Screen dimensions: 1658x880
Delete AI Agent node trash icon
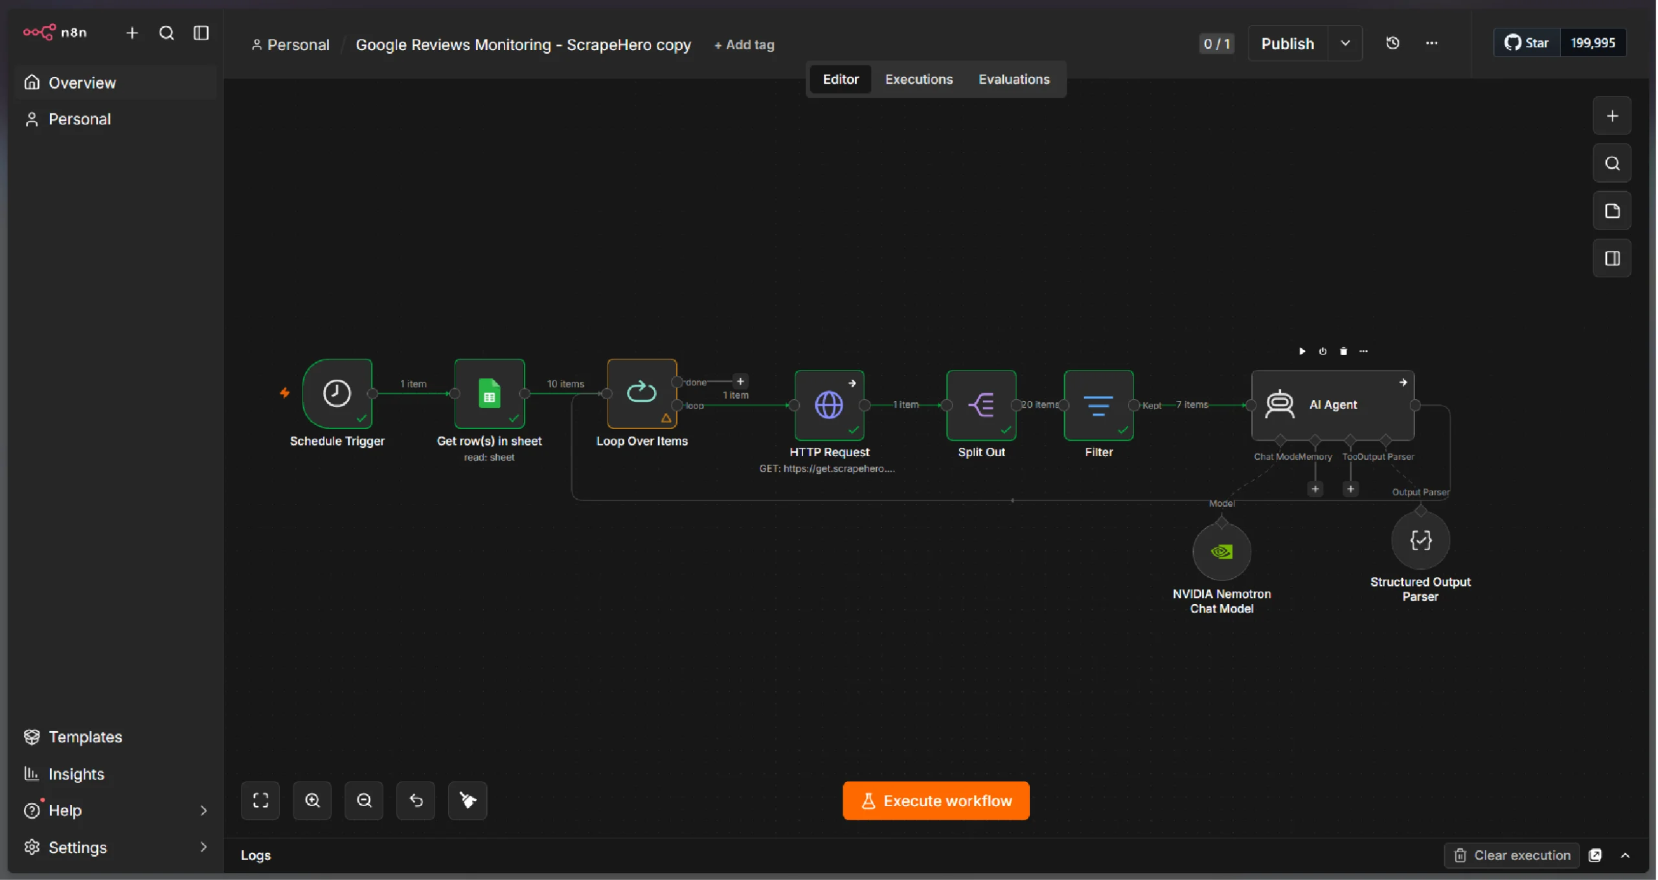click(x=1343, y=351)
